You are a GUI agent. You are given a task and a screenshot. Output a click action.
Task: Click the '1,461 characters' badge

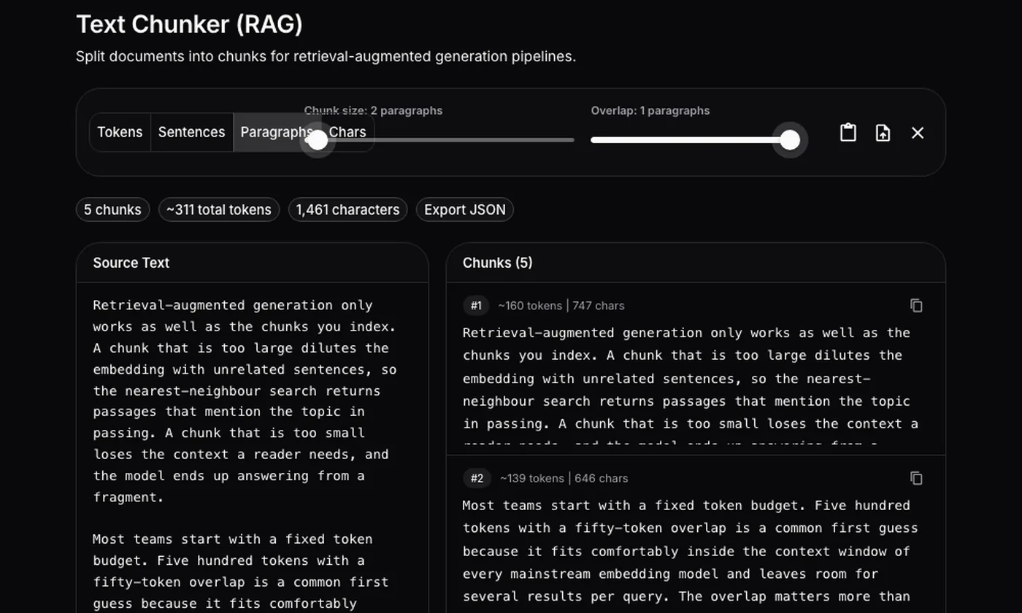tap(347, 209)
